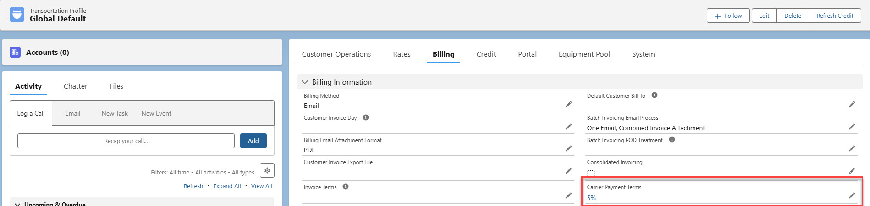Open the activity filter settings gear
This screenshot has width=870, height=206.
coord(267,170)
